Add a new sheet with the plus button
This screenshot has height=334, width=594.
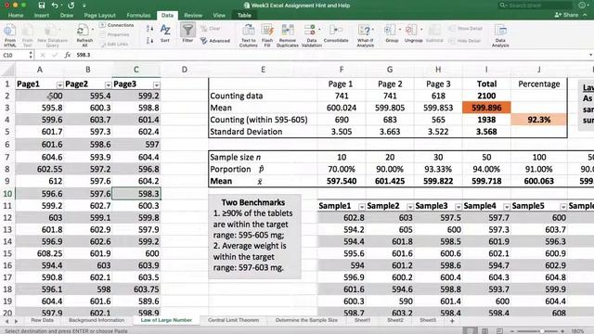click(452, 321)
